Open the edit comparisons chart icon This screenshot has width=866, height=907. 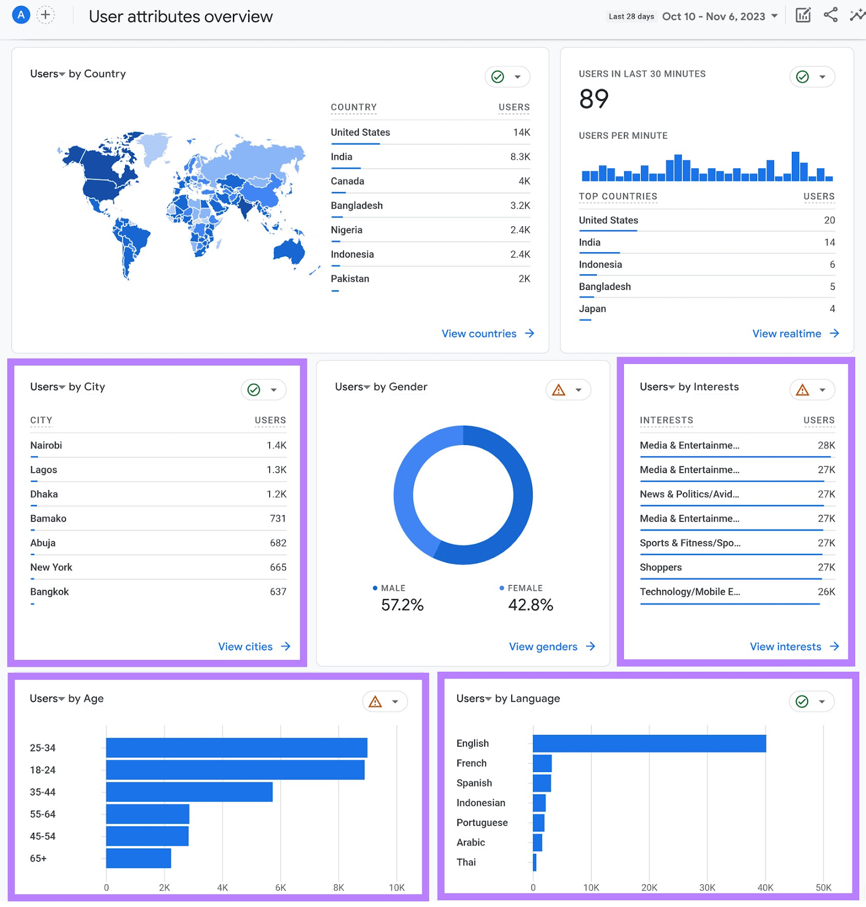[803, 15]
